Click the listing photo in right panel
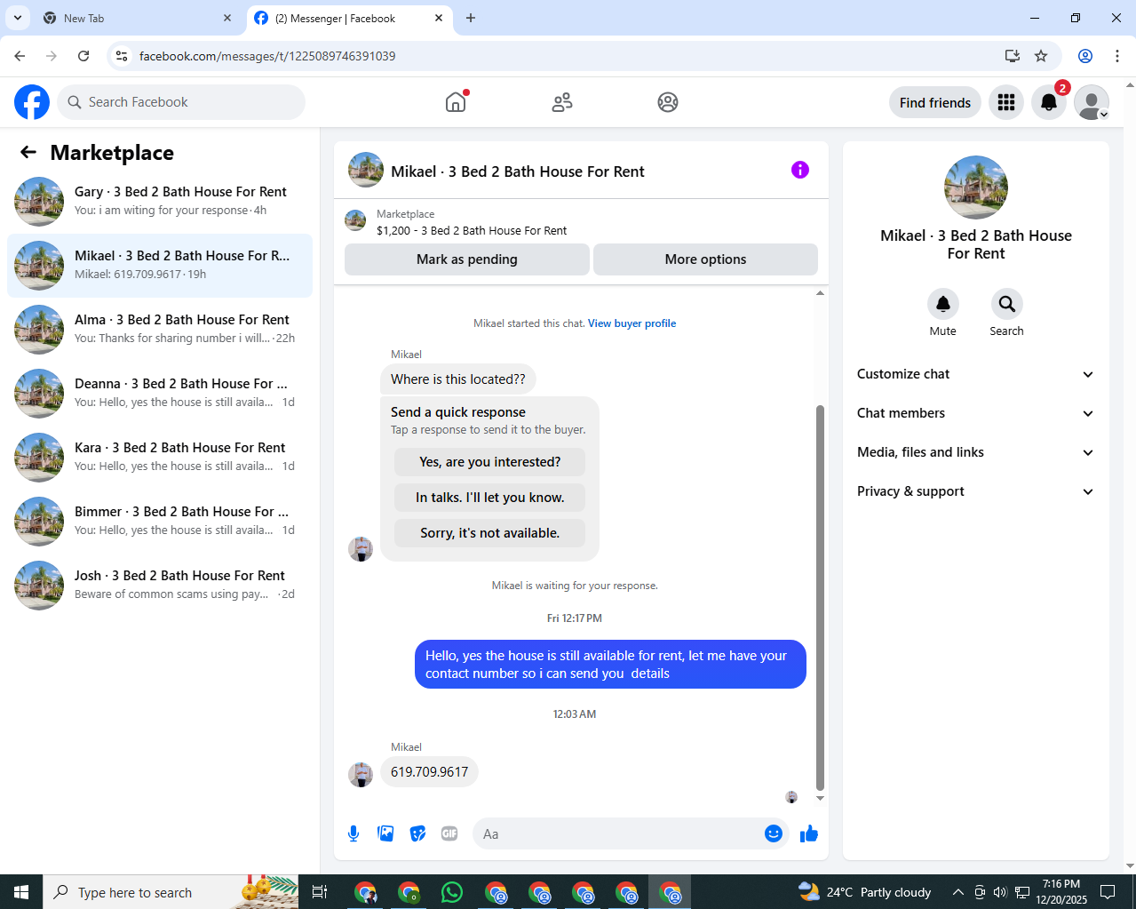The image size is (1136, 909). pyautogui.click(x=976, y=187)
